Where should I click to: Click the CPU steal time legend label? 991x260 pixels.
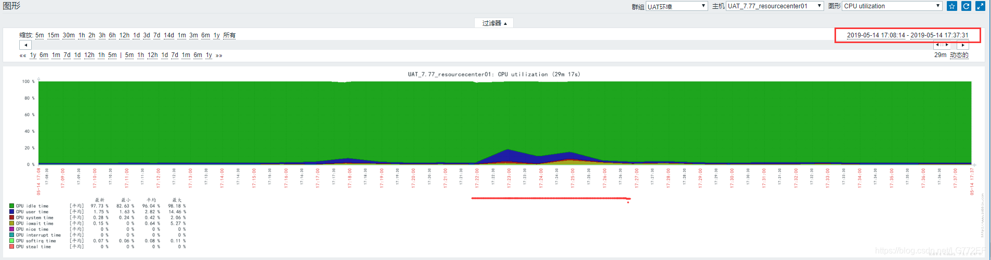33,247
